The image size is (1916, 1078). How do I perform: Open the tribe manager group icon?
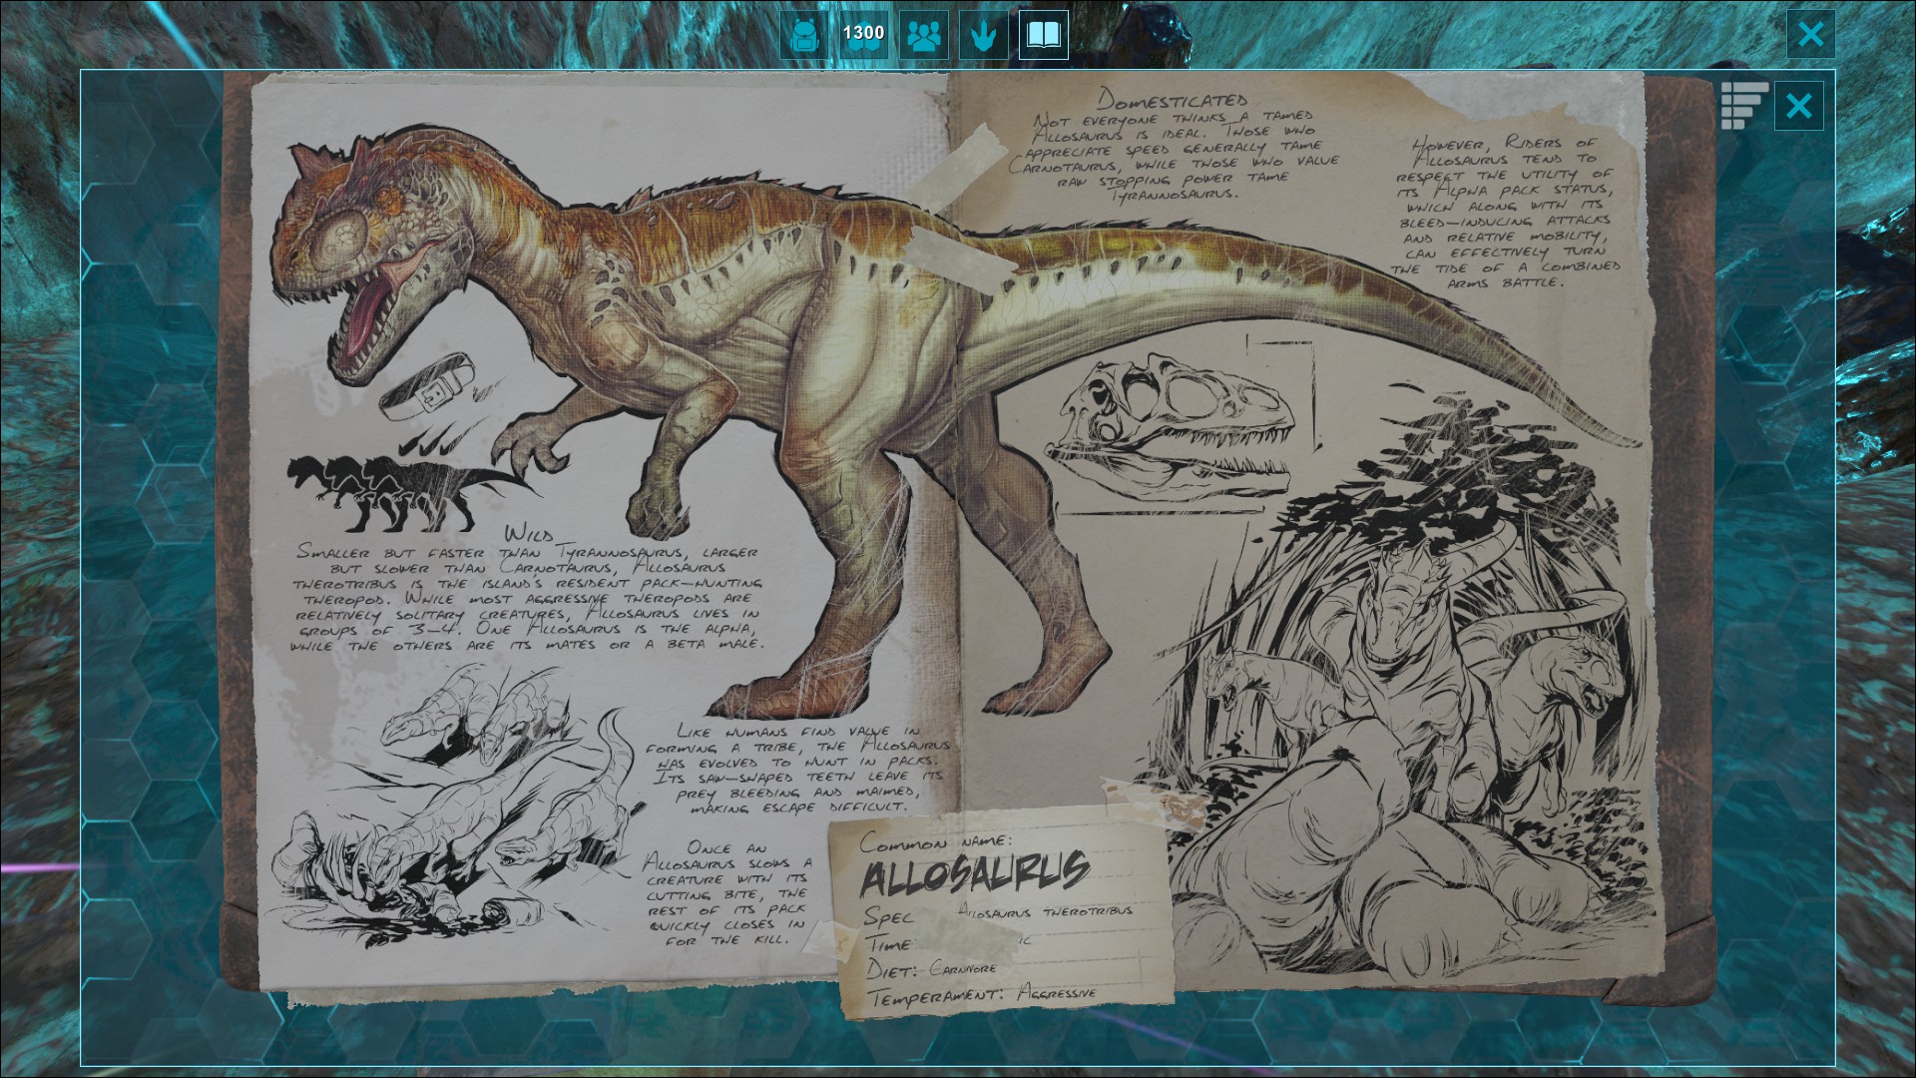click(924, 36)
